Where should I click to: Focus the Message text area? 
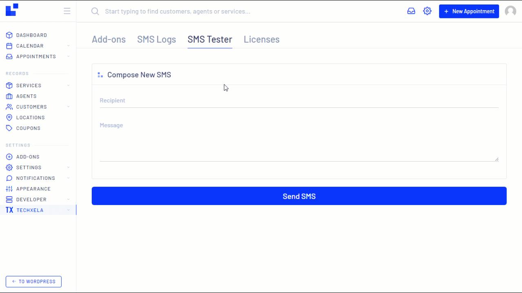click(299, 140)
